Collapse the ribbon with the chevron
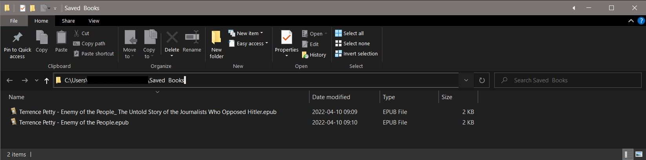 [x=631, y=21]
